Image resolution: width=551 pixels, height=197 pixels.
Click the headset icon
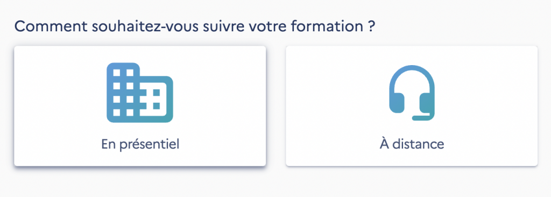412,93
